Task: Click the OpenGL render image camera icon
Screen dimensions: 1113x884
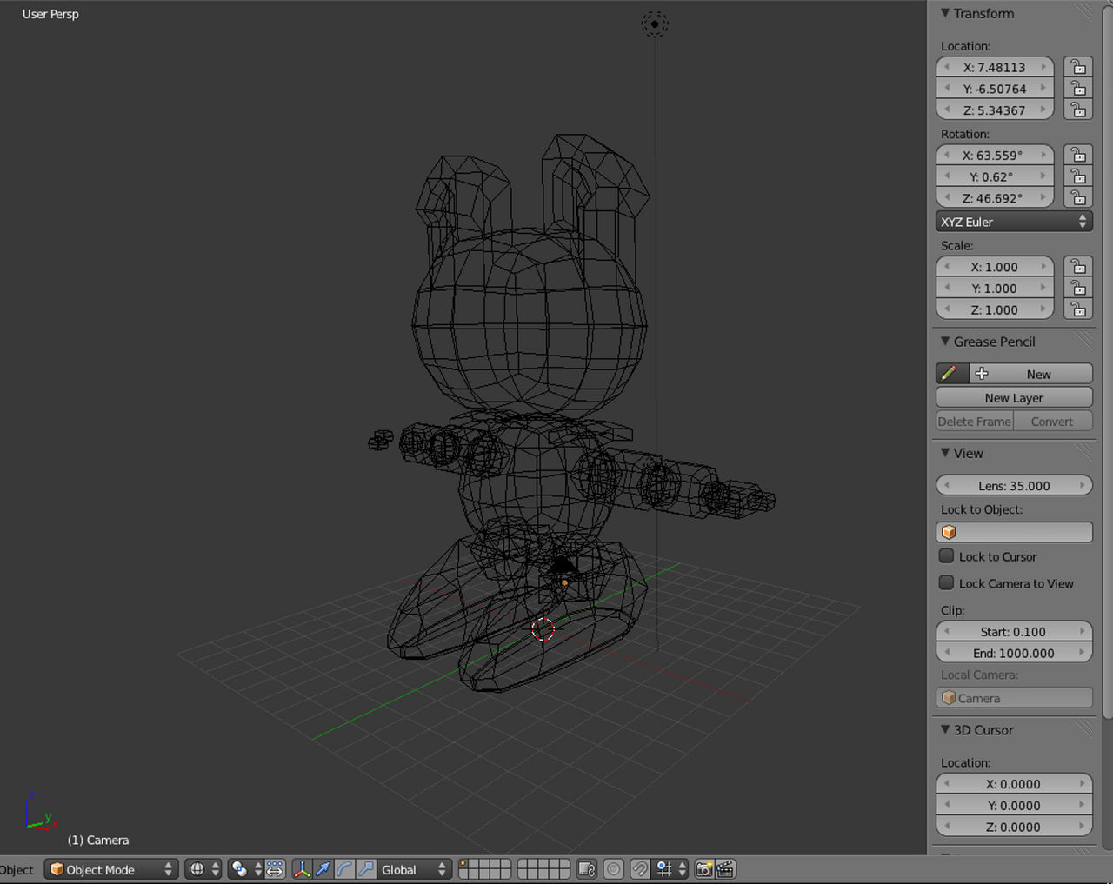Action: [x=704, y=869]
